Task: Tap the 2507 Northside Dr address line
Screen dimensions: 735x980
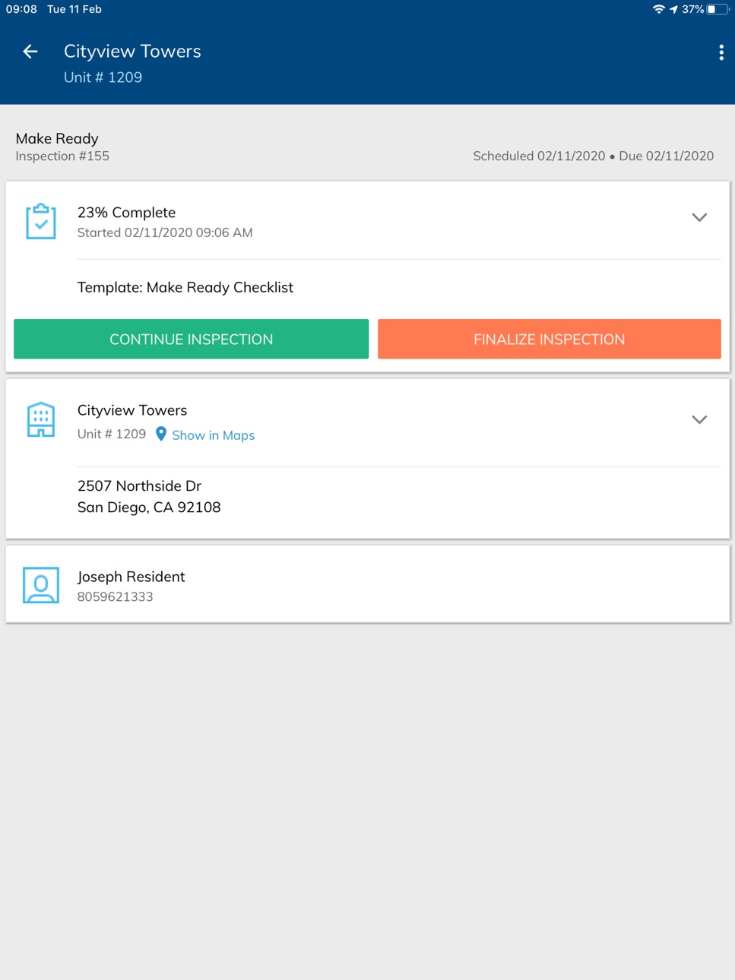Action: point(139,485)
